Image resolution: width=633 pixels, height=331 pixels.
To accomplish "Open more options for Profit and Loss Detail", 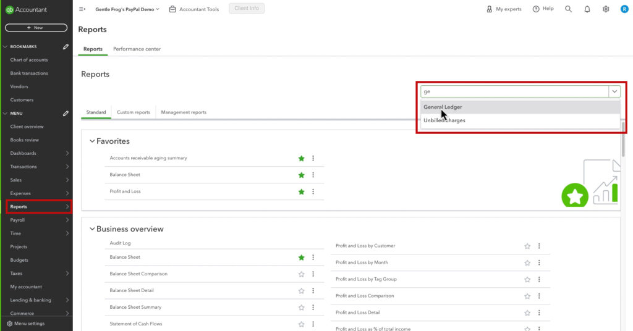I will click(x=539, y=313).
